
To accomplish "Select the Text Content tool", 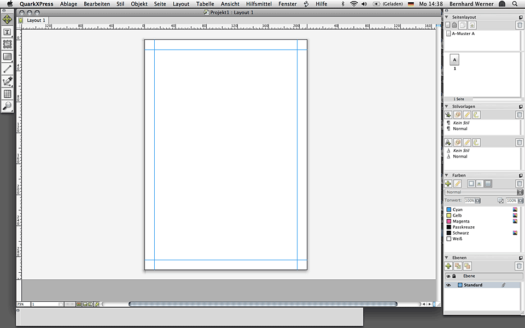I will point(7,32).
